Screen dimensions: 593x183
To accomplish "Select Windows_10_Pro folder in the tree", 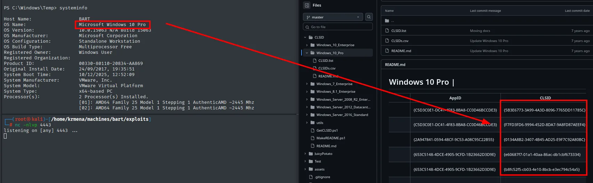I will tap(330, 53).
